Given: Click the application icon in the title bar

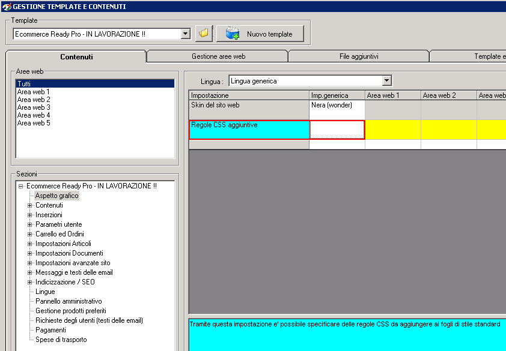Looking at the screenshot, I should pyautogui.click(x=6, y=6).
